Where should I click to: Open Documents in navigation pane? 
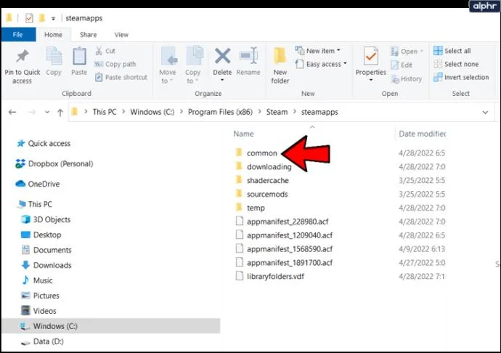pos(52,250)
